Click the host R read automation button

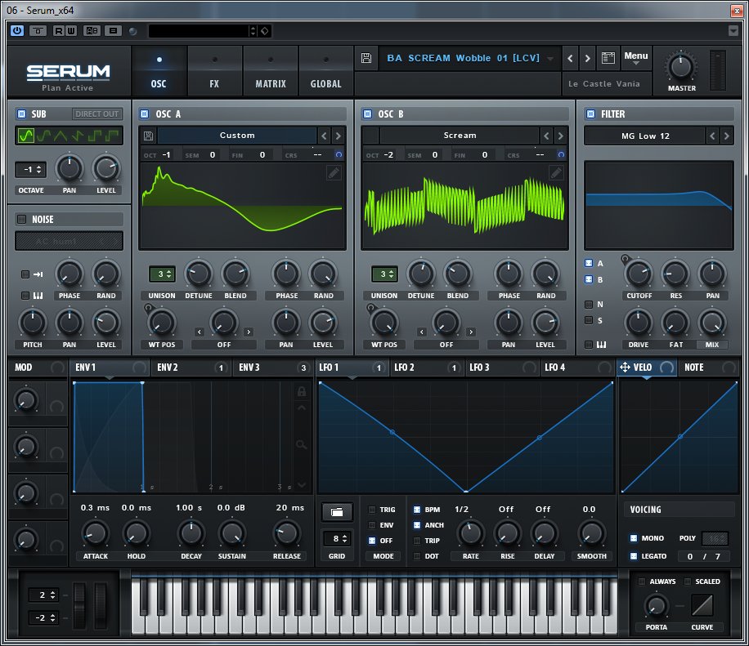[58, 31]
